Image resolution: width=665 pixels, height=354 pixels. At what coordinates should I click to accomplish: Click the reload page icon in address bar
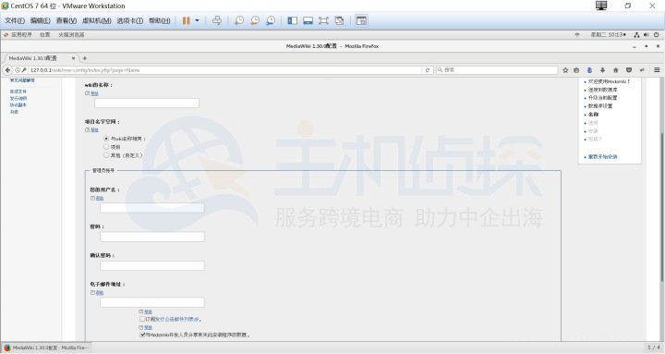pyautogui.click(x=428, y=70)
